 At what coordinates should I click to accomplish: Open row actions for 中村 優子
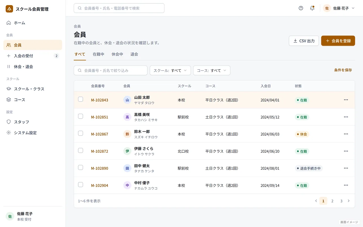[x=346, y=185]
